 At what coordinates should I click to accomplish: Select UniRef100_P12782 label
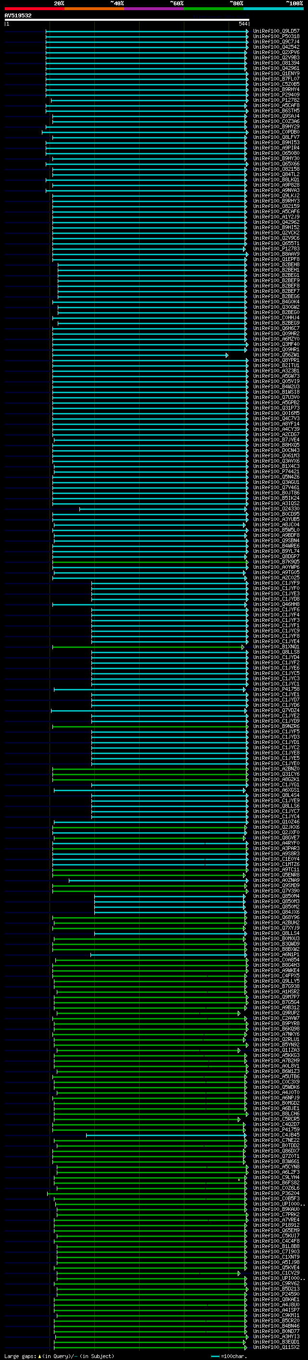pos(276,100)
